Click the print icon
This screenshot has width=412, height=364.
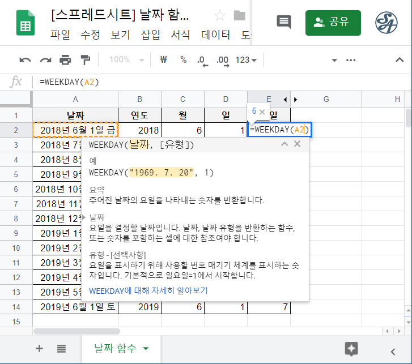pos(66,60)
